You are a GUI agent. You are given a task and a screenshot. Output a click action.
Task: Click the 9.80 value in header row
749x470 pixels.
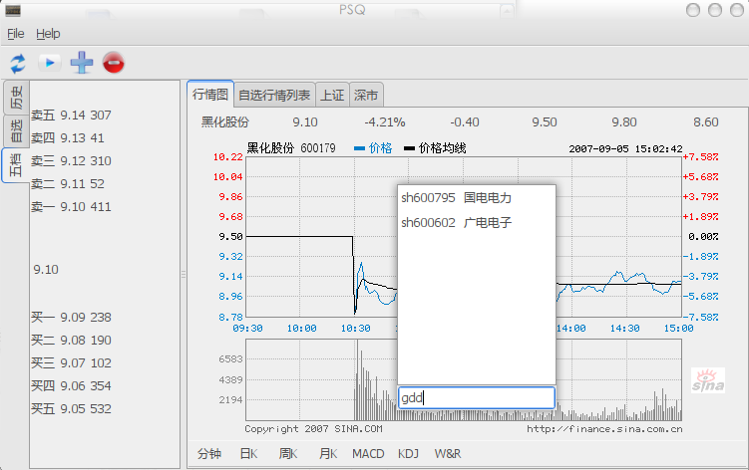coord(624,122)
